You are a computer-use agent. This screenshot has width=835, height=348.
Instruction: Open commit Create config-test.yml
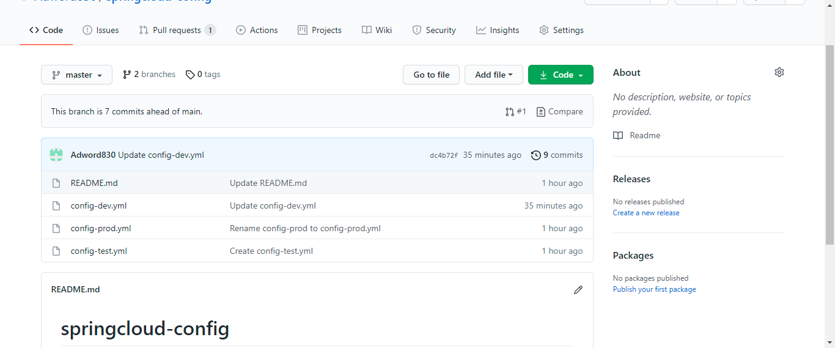pos(271,251)
